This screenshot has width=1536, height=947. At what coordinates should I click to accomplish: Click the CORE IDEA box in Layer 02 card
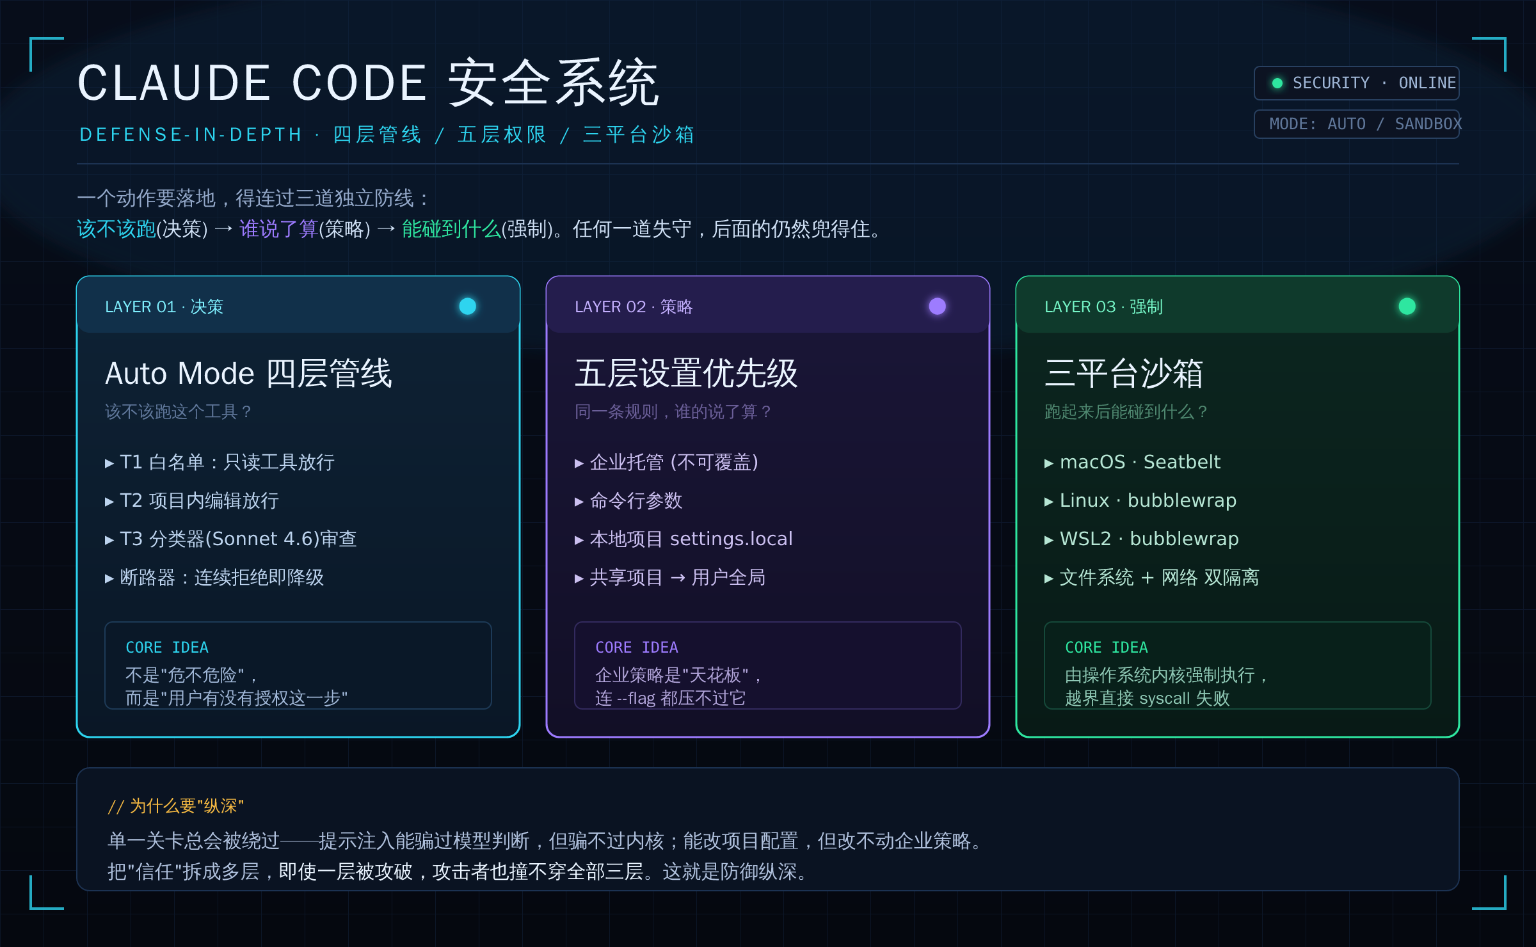pos(768,665)
